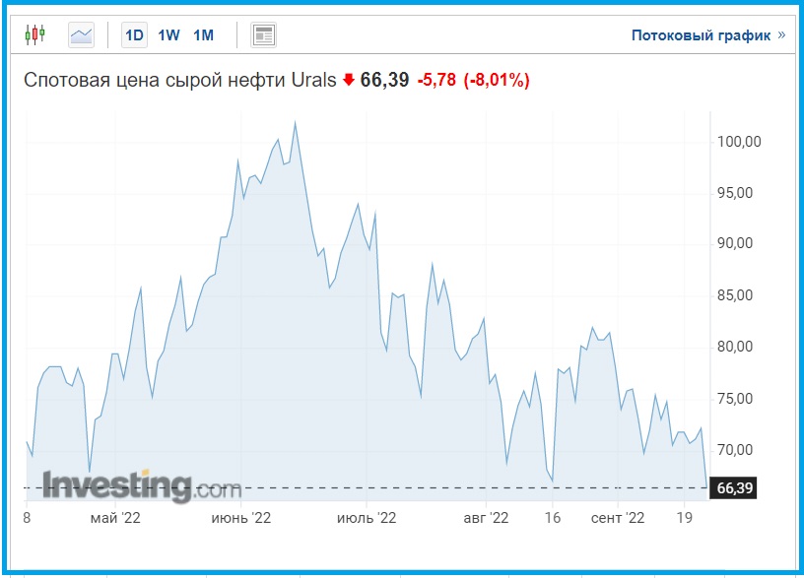
Task: Choose the 1D timeframe
Action: tap(134, 34)
